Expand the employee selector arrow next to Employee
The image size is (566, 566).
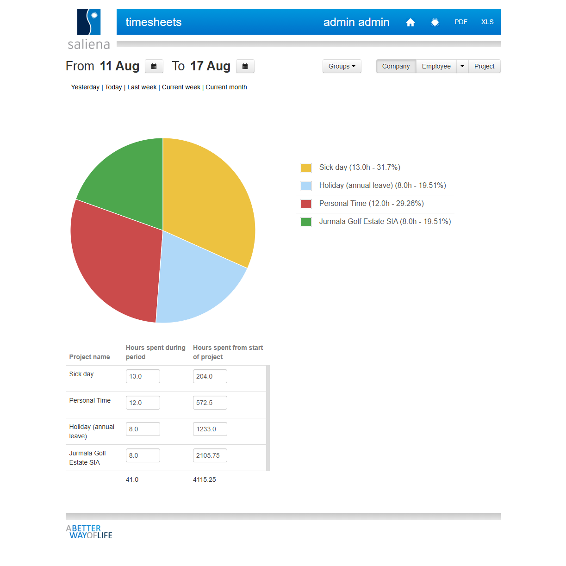pos(461,66)
